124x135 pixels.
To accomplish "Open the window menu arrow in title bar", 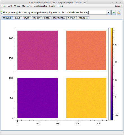I will (x=3, y=2).
